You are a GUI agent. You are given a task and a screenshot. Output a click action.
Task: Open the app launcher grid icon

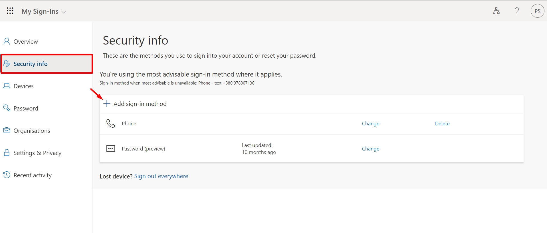click(x=10, y=11)
